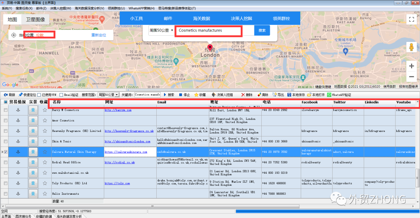420x218 pixels.
Task: Check the Rodial Head Office row checkbox
Action: [5, 162]
